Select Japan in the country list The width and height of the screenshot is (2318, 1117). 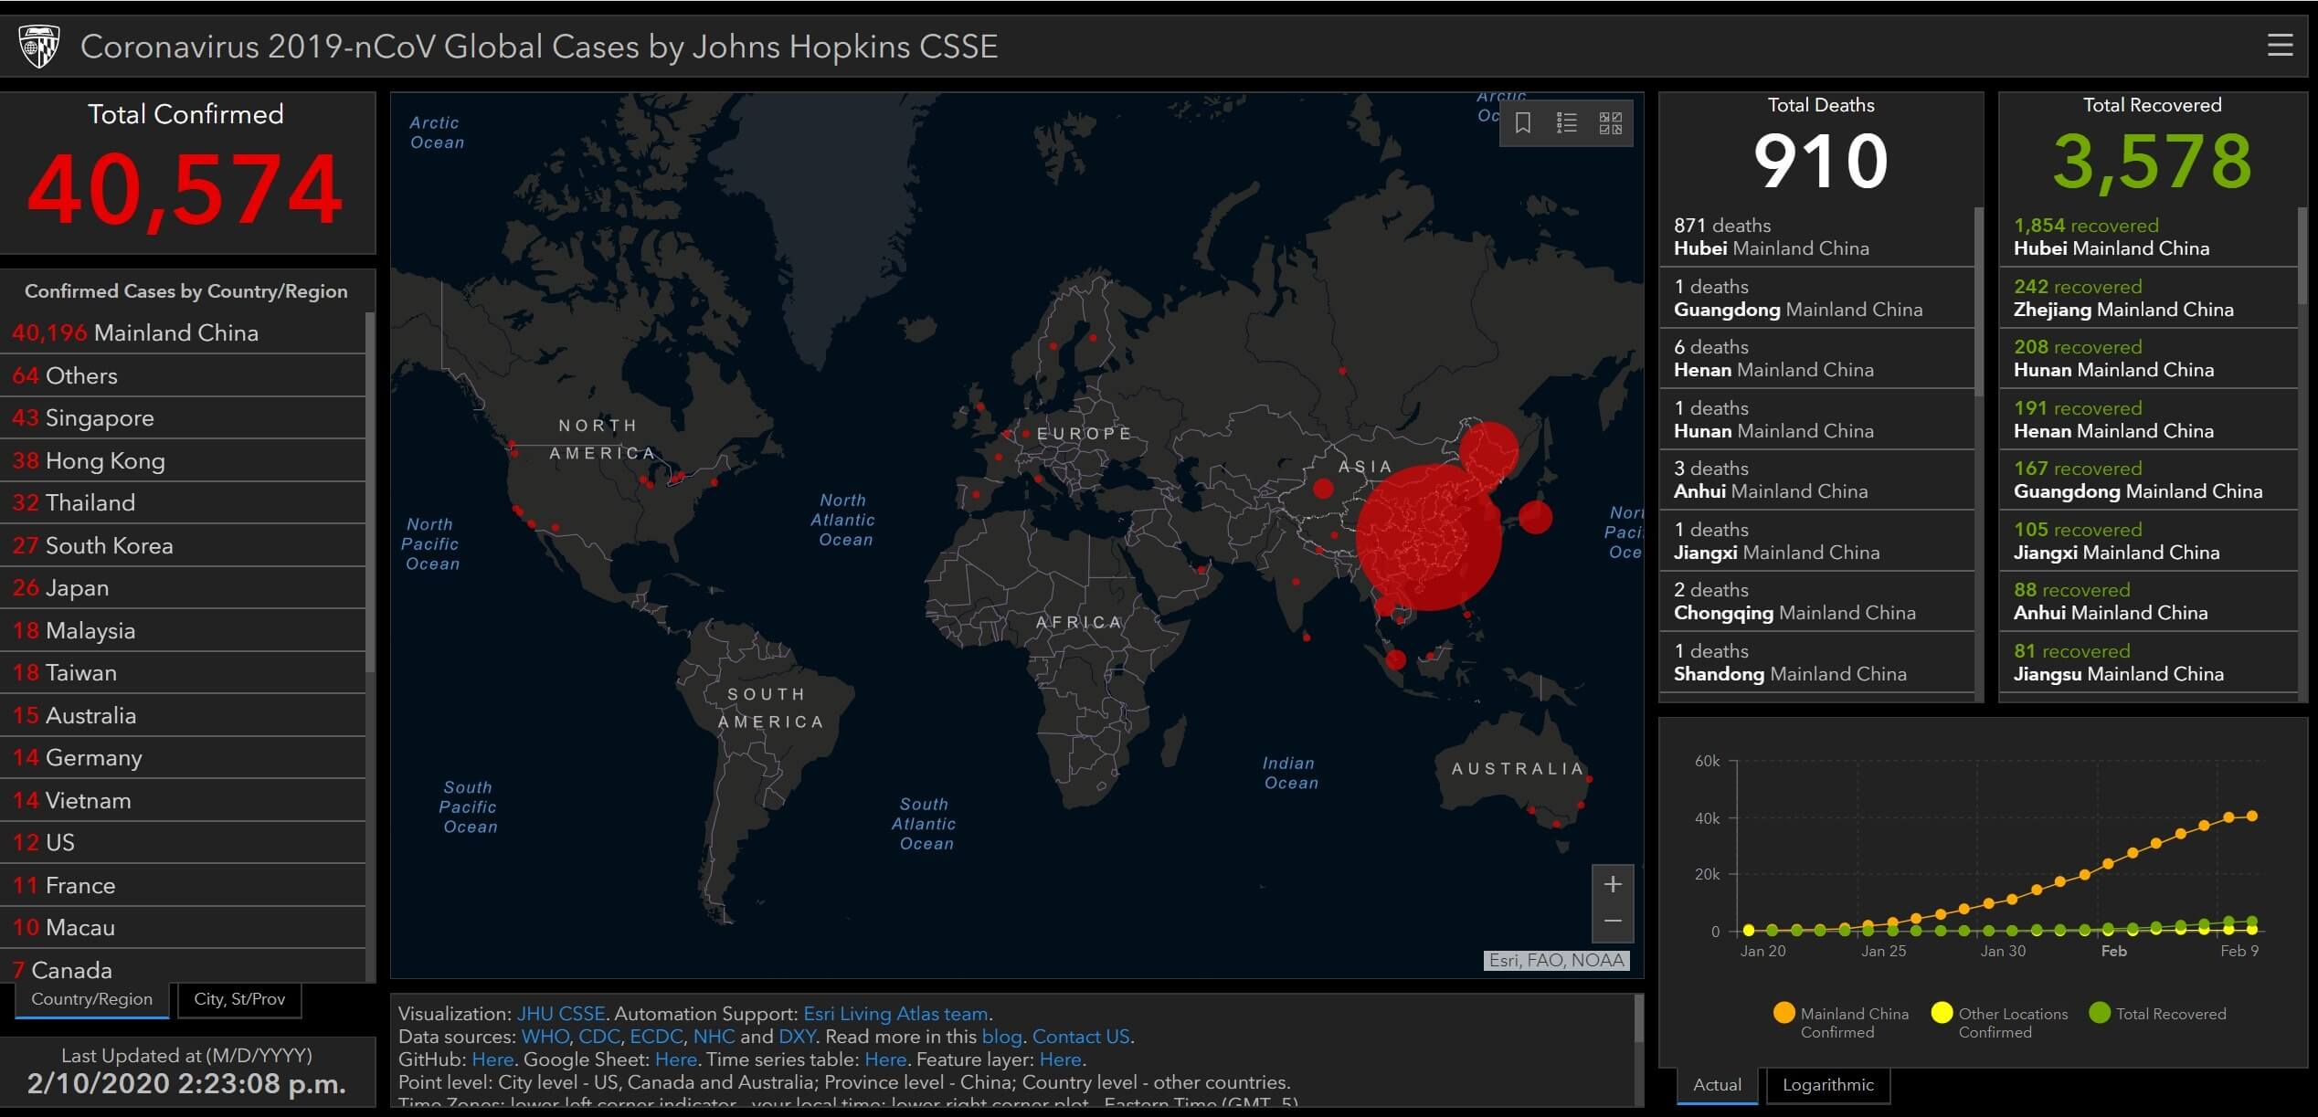point(183,588)
